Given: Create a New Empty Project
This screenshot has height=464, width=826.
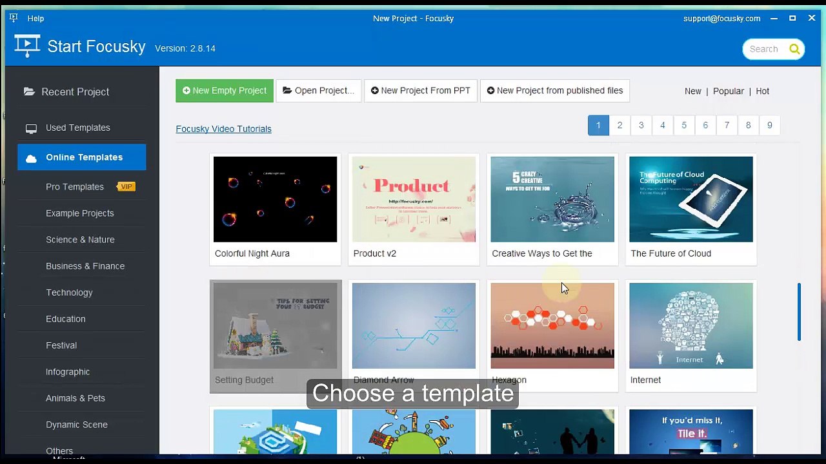Looking at the screenshot, I should pos(225,91).
